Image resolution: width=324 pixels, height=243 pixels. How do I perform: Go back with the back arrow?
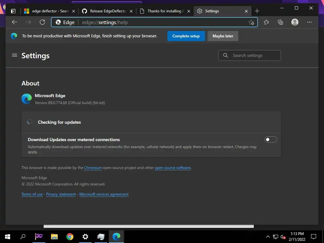click(15, 22)
